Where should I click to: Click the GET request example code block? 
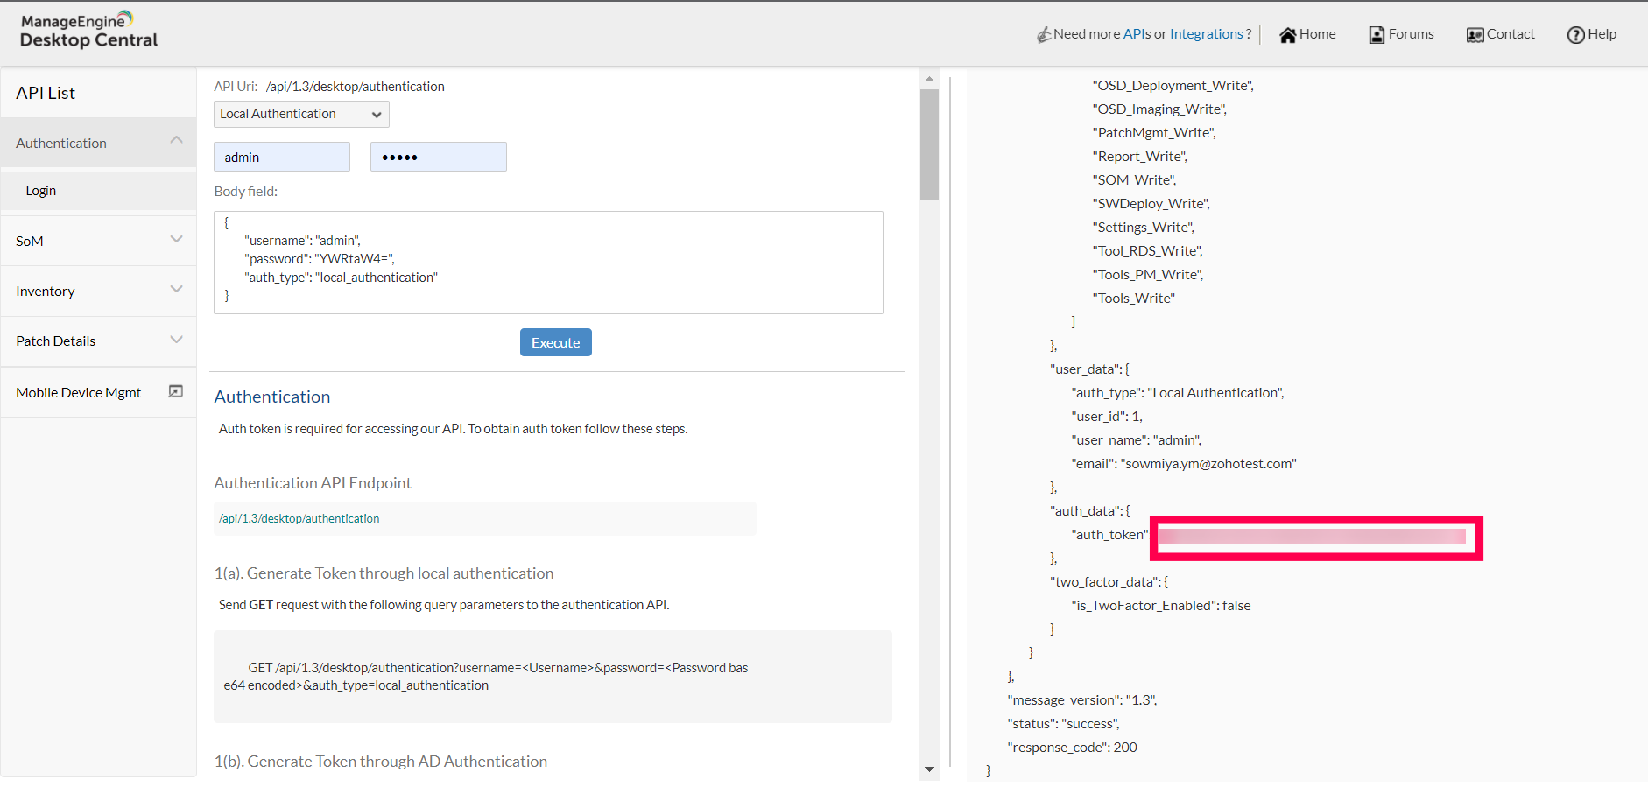(553, 677)
